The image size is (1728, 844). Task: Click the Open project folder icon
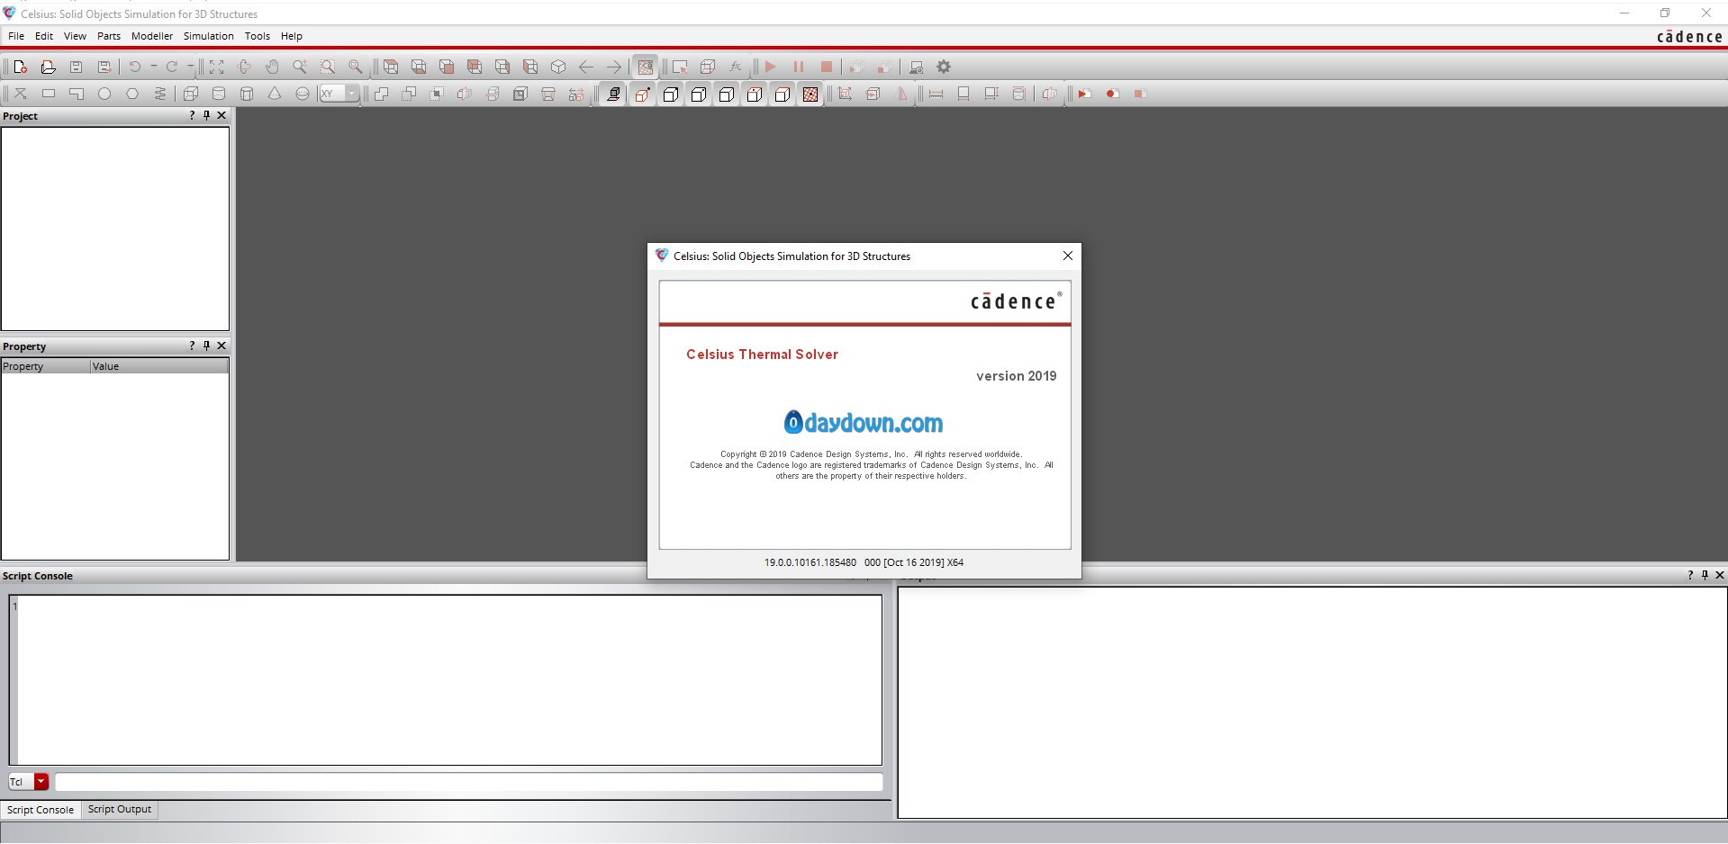coord(48,67)
